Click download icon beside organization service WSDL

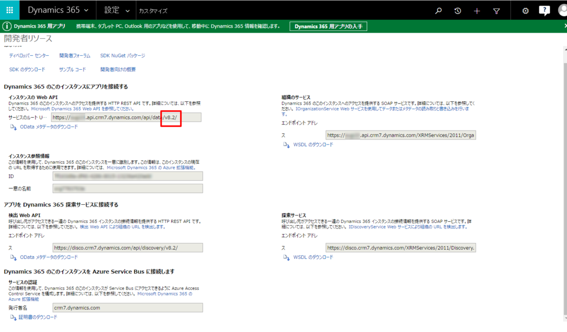pos(286,145)
